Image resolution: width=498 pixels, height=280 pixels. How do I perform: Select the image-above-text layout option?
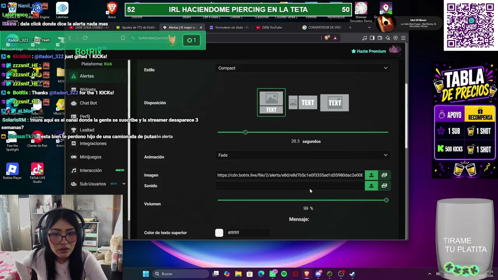tap(271, 103)
